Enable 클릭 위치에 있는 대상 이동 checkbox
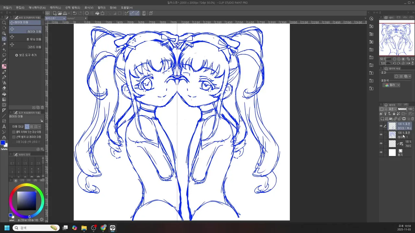Image resolution: width=415 pixels, height=233 pixels. pos(14,132)
